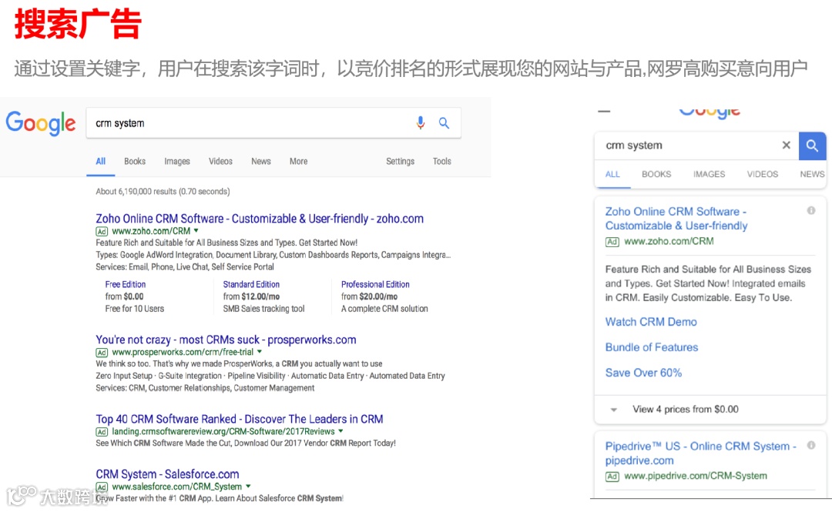This screenshot has height=512, width=832.
Task: Click the Google logo on desktop results
Action: click(41, 123)
